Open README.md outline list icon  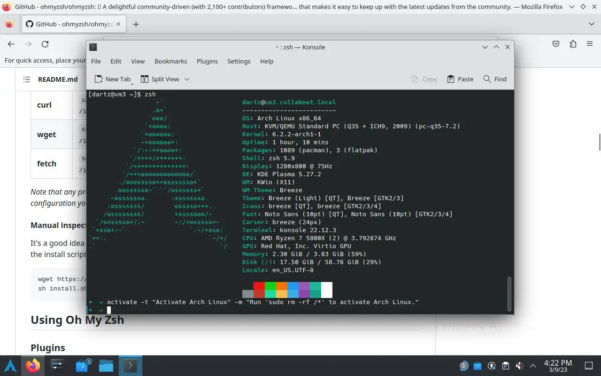click(x=27, y=79)
